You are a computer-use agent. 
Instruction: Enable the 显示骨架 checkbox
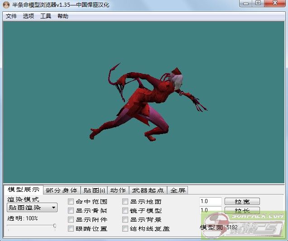[x=71, y=211]
